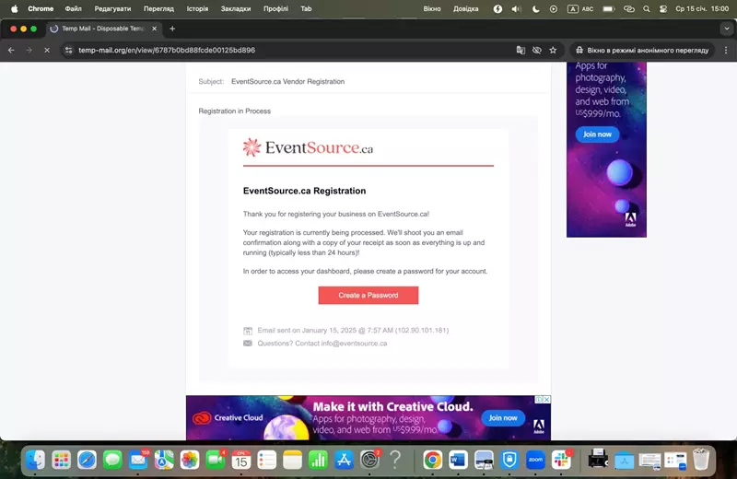
Task: Open FaceTime from the dock
Action: click(x=216, y=460)
